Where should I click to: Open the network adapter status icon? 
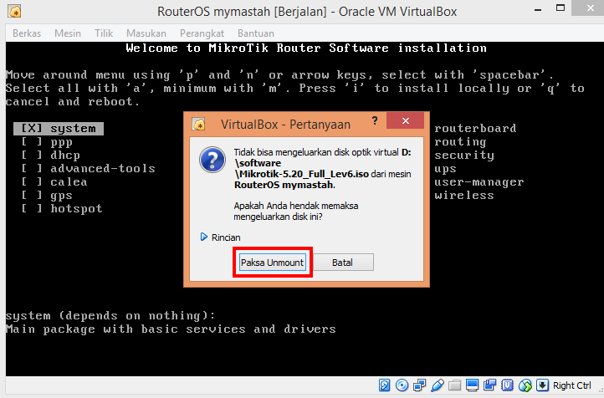(x=419, y=385)
